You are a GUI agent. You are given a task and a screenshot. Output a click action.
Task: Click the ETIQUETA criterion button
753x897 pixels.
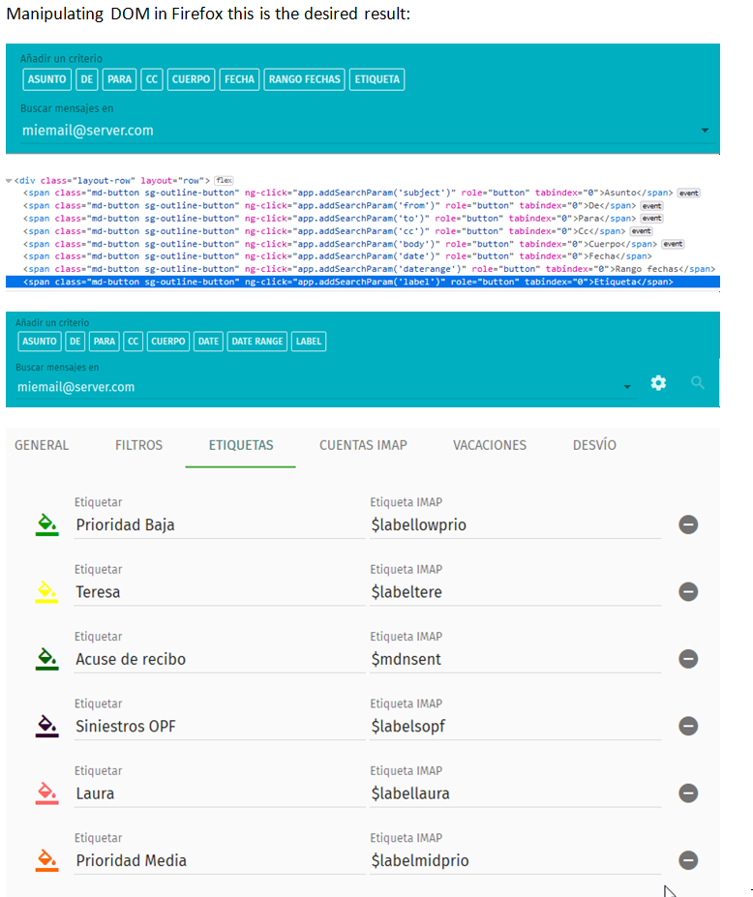coord(376,79)
